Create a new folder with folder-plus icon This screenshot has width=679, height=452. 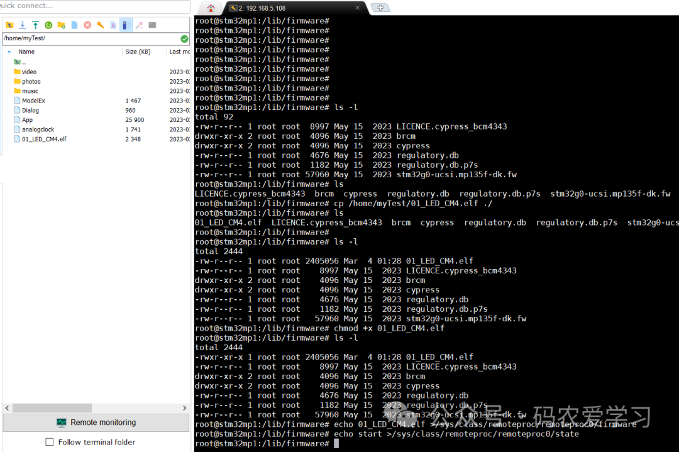tap(62, 25)
